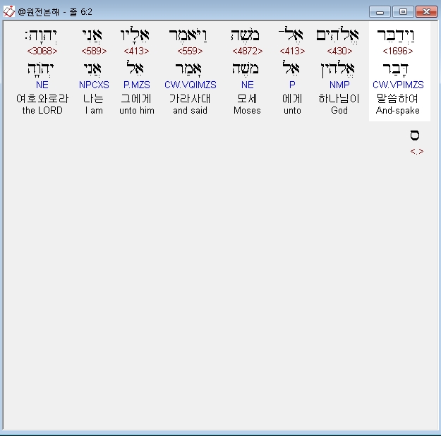
Task: Select parsing code NMP
Action: pos(339,85)
